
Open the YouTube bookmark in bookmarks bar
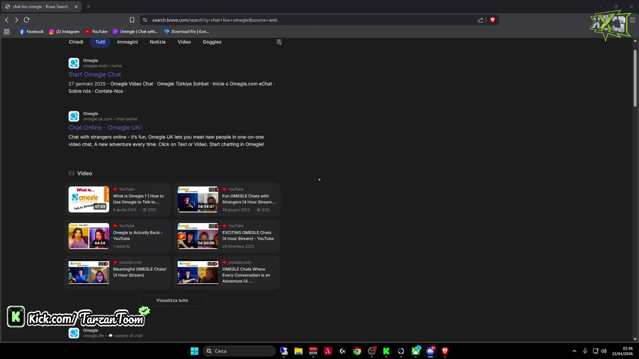pos(96,31)
